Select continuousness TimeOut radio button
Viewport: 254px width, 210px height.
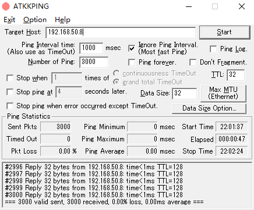click(116, 73)
